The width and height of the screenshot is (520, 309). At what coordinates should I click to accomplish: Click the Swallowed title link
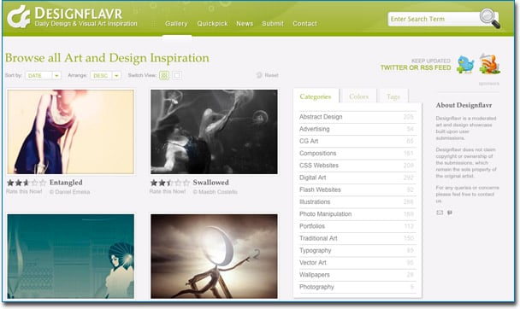tap(211, 183)
